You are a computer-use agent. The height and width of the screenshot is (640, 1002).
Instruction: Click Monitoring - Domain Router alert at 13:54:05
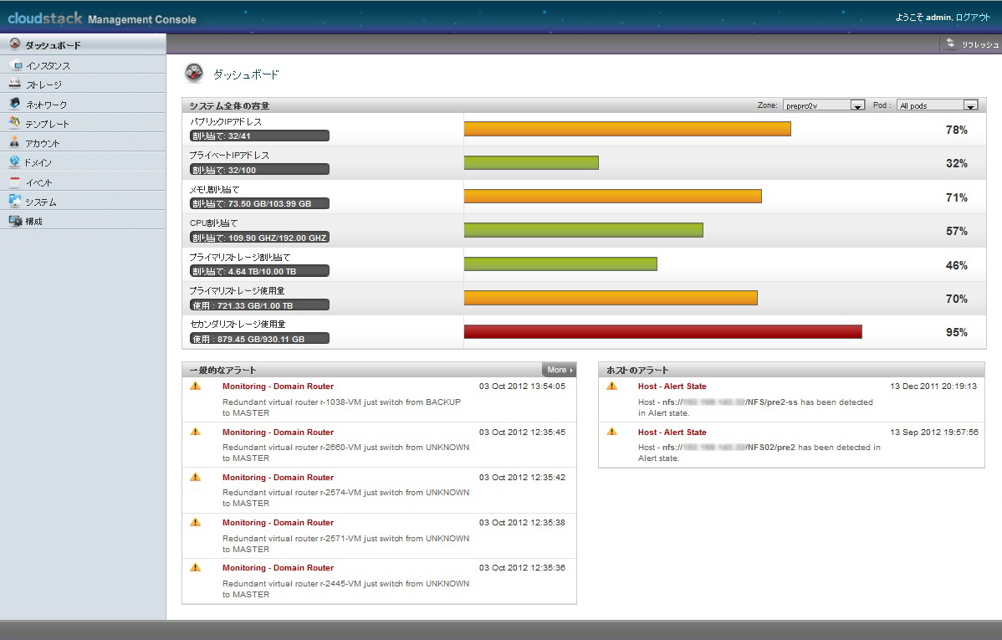click(x=278, y=387)
